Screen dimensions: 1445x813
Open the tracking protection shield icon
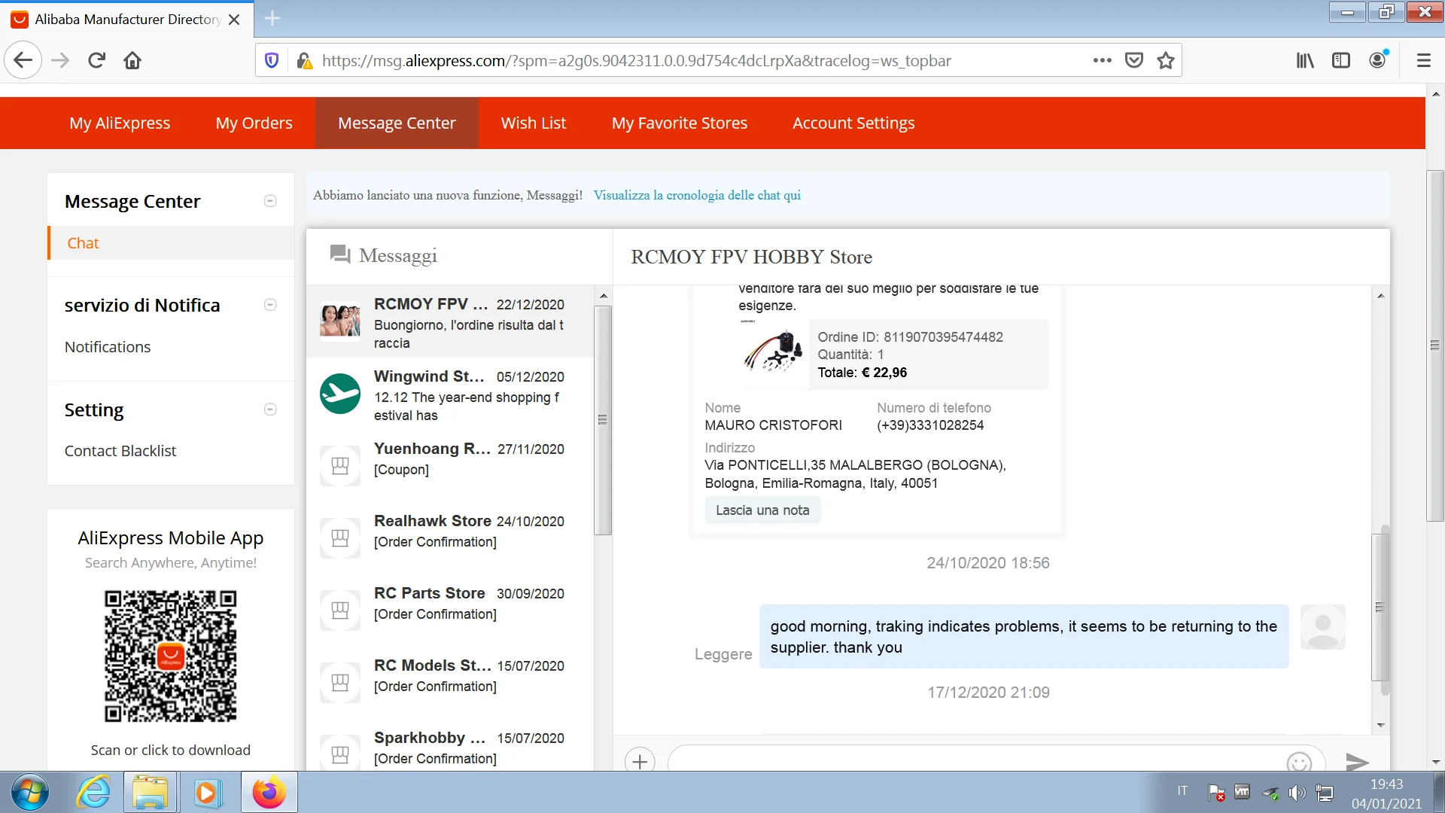(x=272, y=60)
